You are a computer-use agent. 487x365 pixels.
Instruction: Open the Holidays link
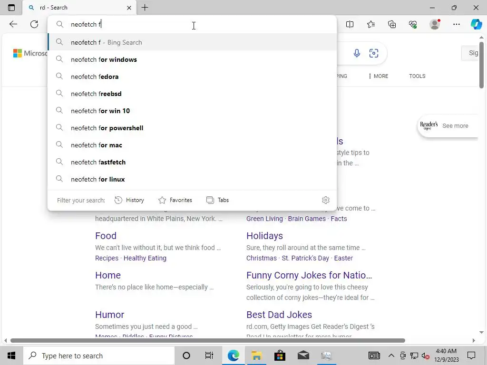264,236
